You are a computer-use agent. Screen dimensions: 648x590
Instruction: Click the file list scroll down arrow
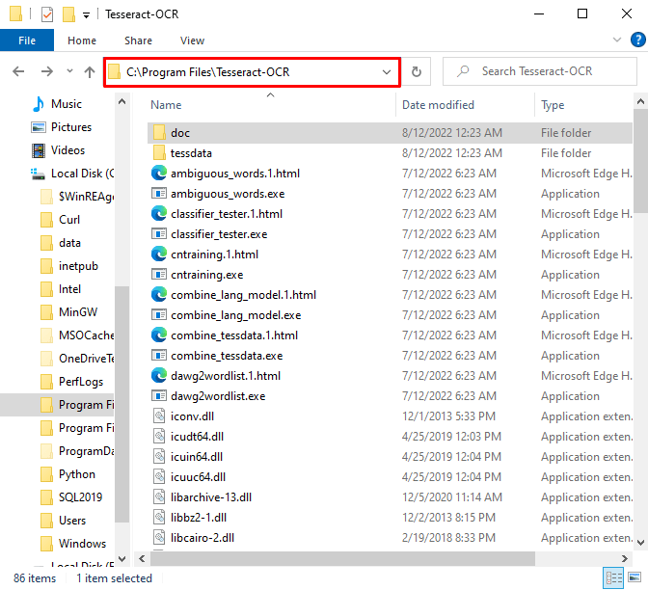pyautogui.click(x=640, y=543)
